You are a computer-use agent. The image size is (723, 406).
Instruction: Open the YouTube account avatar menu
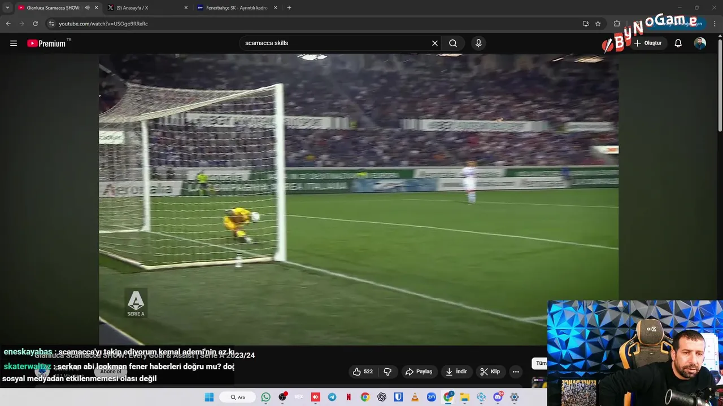click(700, 43)
